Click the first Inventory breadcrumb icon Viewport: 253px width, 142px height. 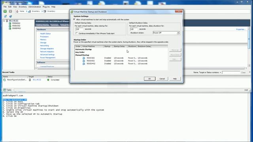pos(30,11)
